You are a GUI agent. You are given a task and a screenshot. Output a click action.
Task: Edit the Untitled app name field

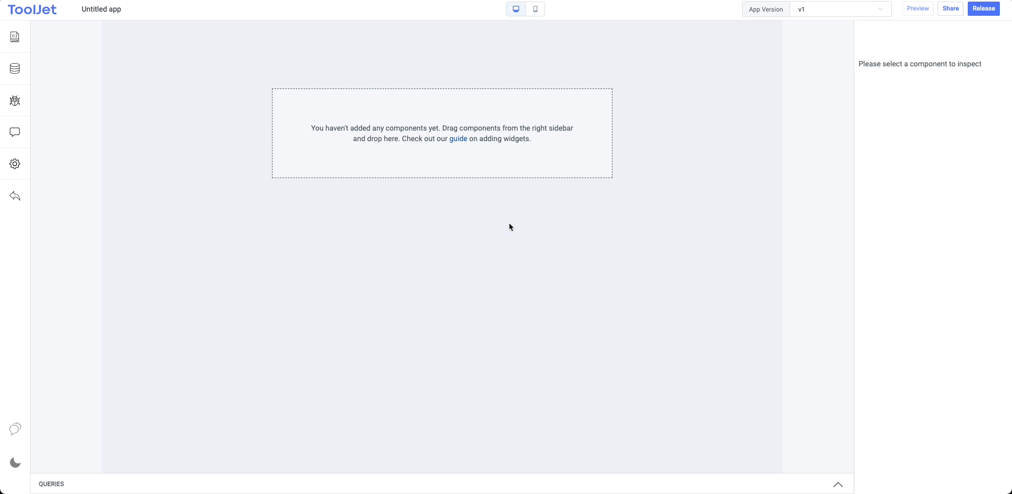click(x=102, y=9)
